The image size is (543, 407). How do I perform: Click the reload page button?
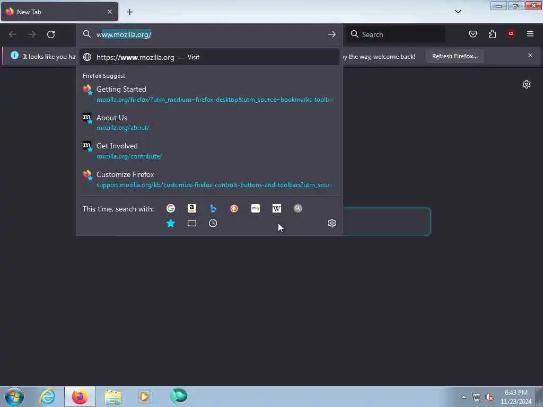coord(51,34)
